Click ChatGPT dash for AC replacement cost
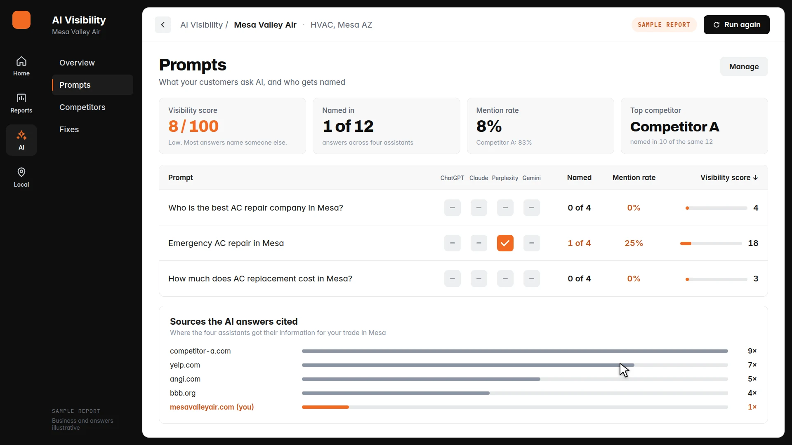 click(x=453, y=279)
